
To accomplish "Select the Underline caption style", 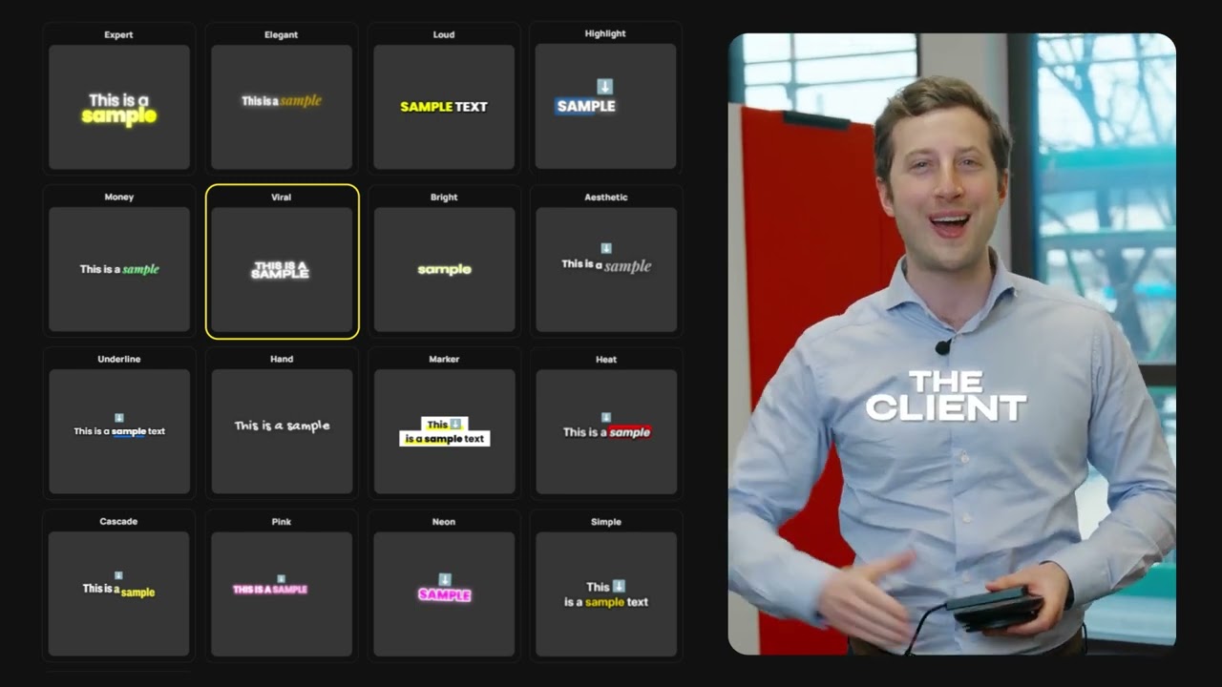I will (119, 423).
